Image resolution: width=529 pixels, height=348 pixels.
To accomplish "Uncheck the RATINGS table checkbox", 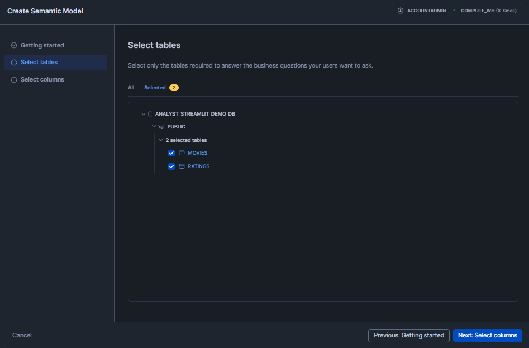I will point(171,166).
